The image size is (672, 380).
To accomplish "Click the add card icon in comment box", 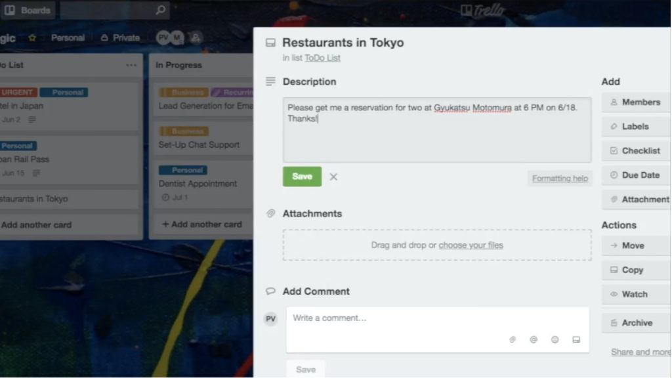I will click(576, 339).
